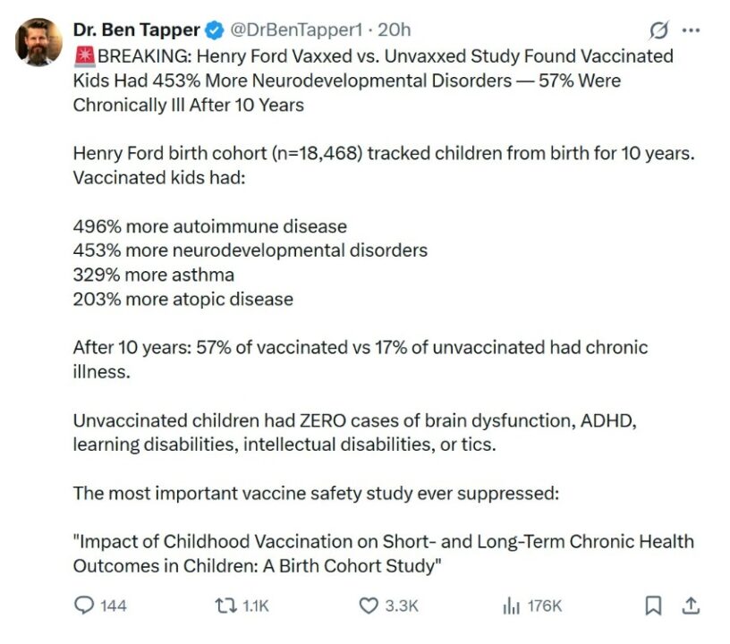Click the 3.3K likes count

click(x=402, y=606)
